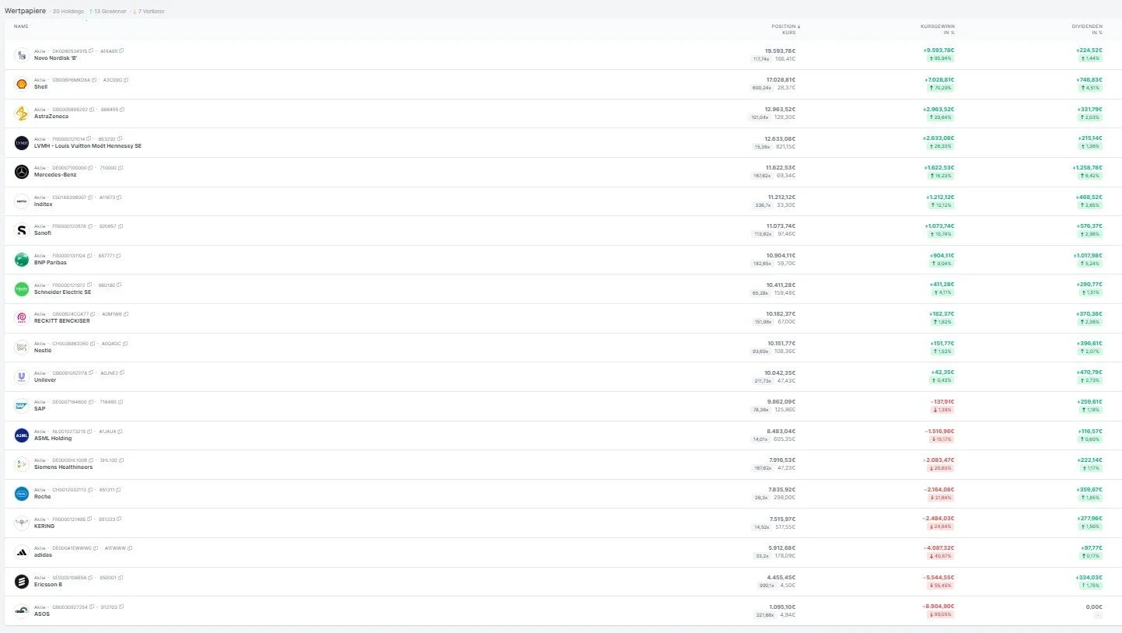Click SAP price loss −137,91€

(x=942, y=401)
